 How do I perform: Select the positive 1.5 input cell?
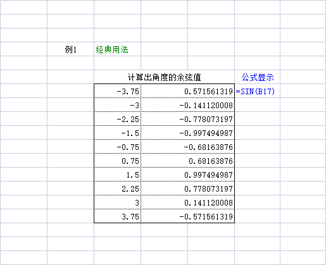click(118, 175)
